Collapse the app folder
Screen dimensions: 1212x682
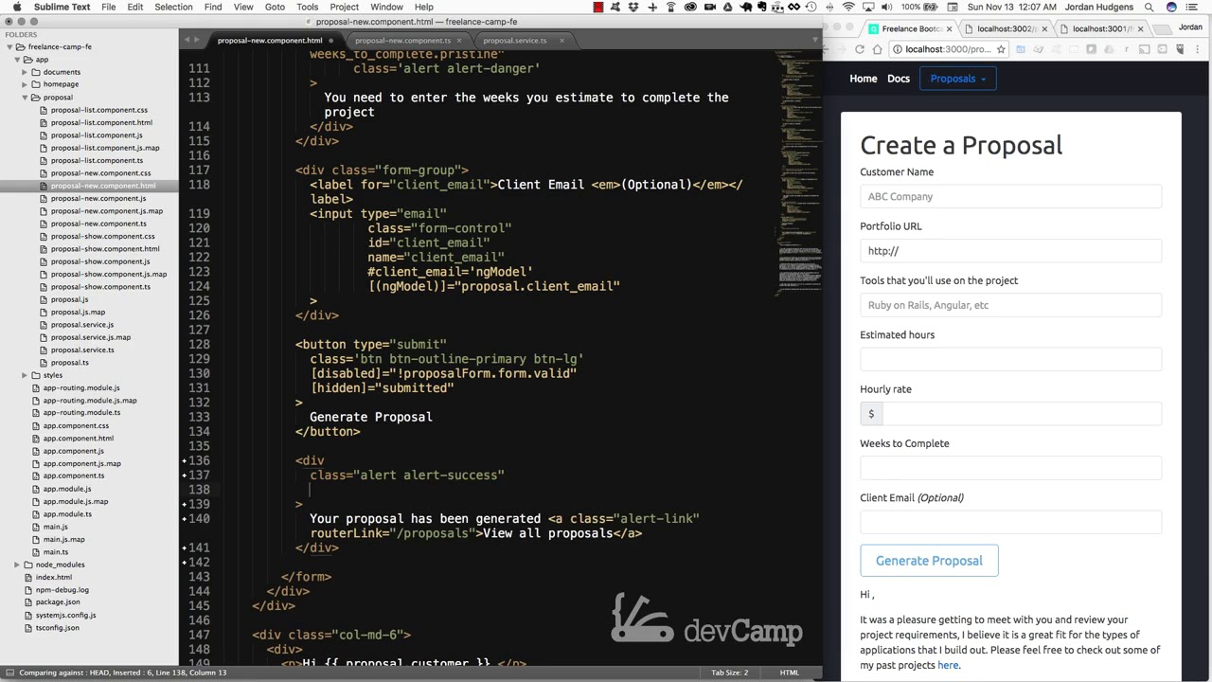18,60
